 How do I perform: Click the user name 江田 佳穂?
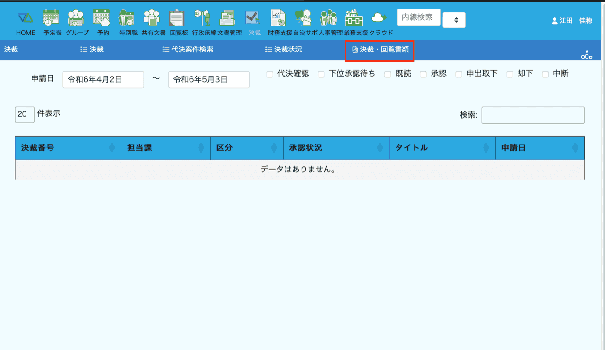[572, 21]
